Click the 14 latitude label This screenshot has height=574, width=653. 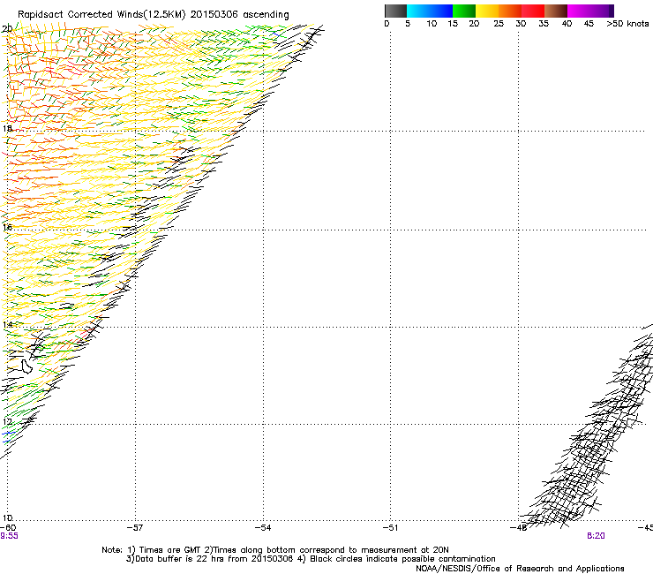(7, 325)
